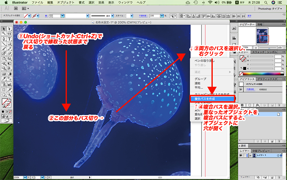Select the Magic Wand tool
Viewport: 287px width, 180px height.
tap(4, 33)
